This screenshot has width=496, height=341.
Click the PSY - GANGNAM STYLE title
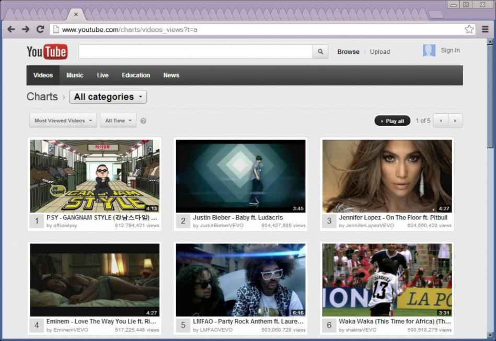tap(102, 217)
